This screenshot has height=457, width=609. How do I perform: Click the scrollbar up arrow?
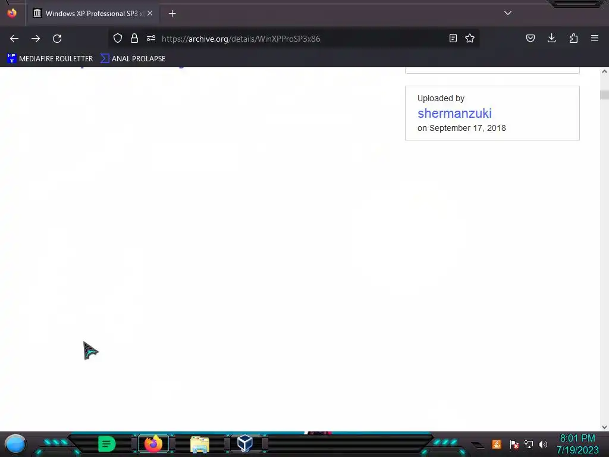tap(604, 71)
